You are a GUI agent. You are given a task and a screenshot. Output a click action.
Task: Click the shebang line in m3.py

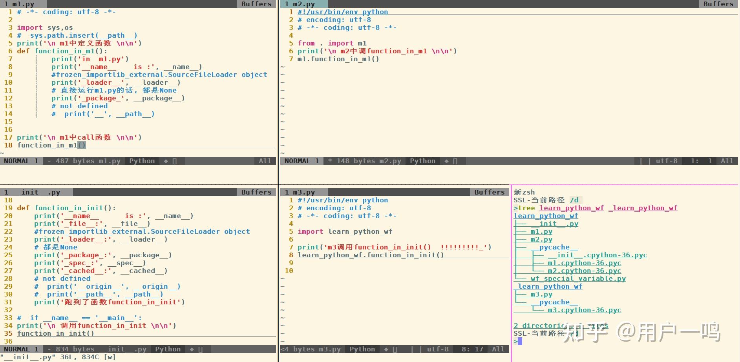[343, 200]
